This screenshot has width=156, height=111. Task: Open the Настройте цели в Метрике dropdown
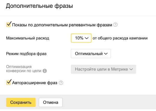(x=103, y=69)
